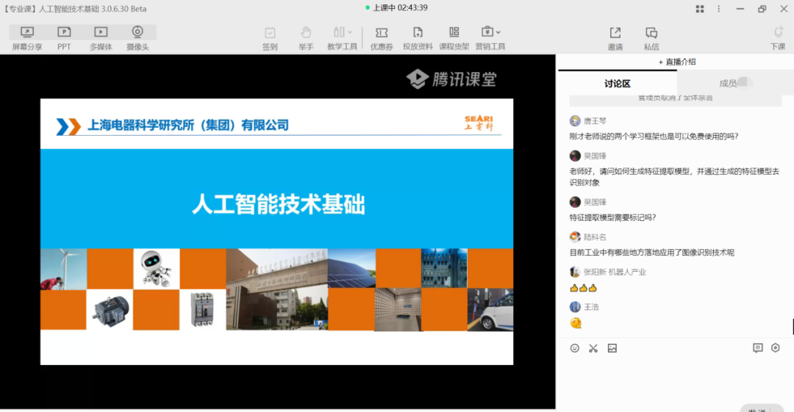Open the 优惠券 coupon tool
794x412 pixels.
(381, 37)
